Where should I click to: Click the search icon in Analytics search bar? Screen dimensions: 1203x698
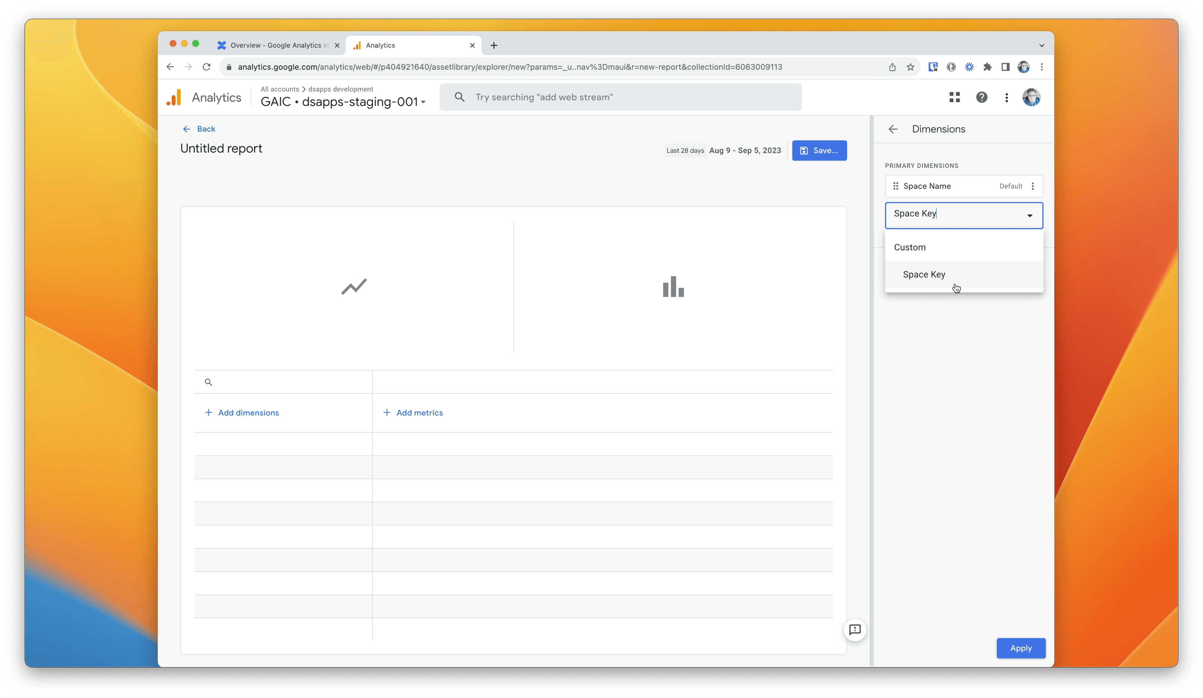[x=459, y=97]
